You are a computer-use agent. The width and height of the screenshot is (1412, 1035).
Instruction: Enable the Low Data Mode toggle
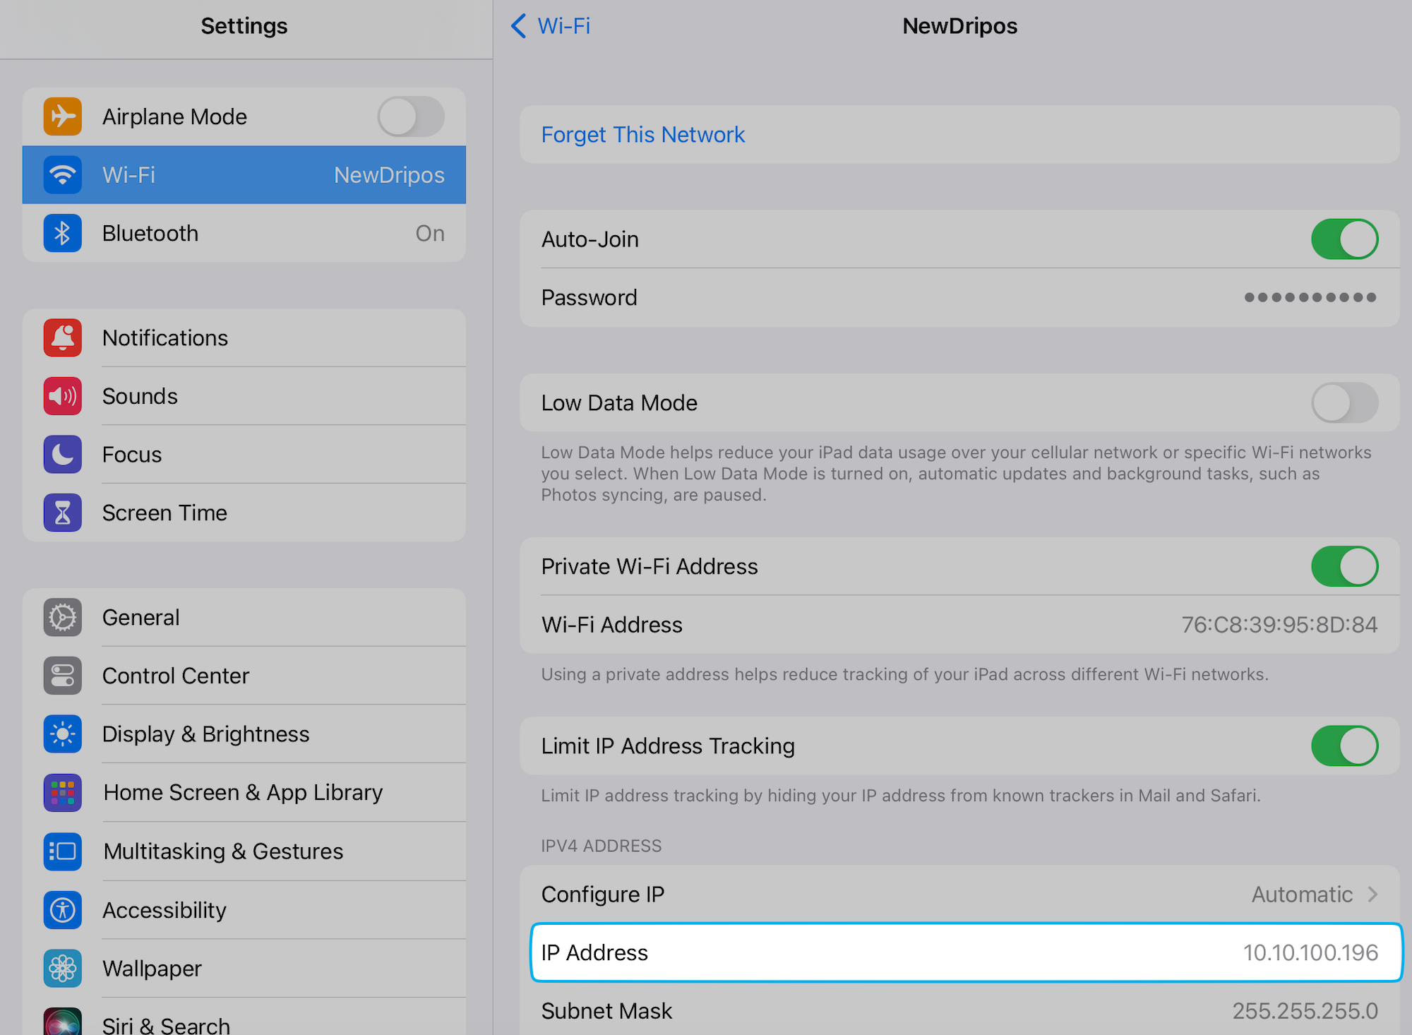(1344, 402)
